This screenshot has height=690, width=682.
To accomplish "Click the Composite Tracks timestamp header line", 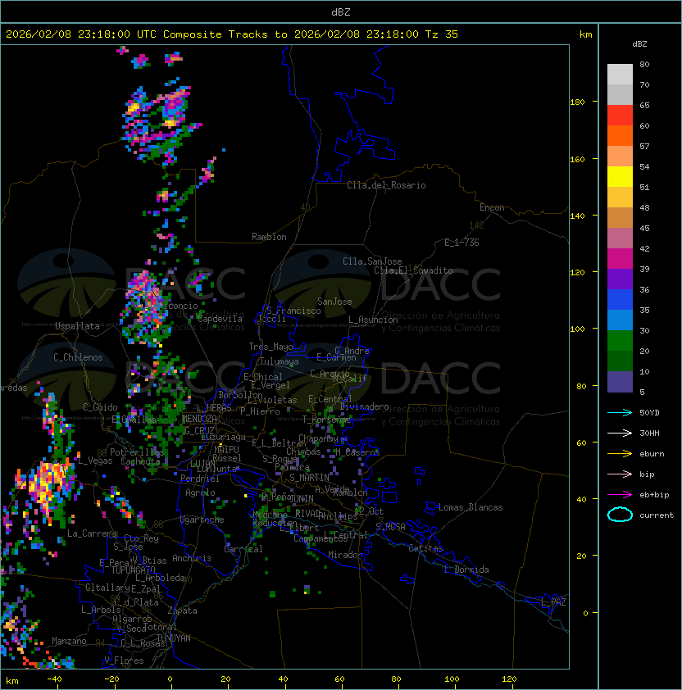I will (x=232, y=34).
